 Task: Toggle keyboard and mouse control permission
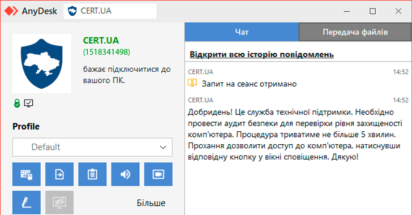(x=27, y=174)
